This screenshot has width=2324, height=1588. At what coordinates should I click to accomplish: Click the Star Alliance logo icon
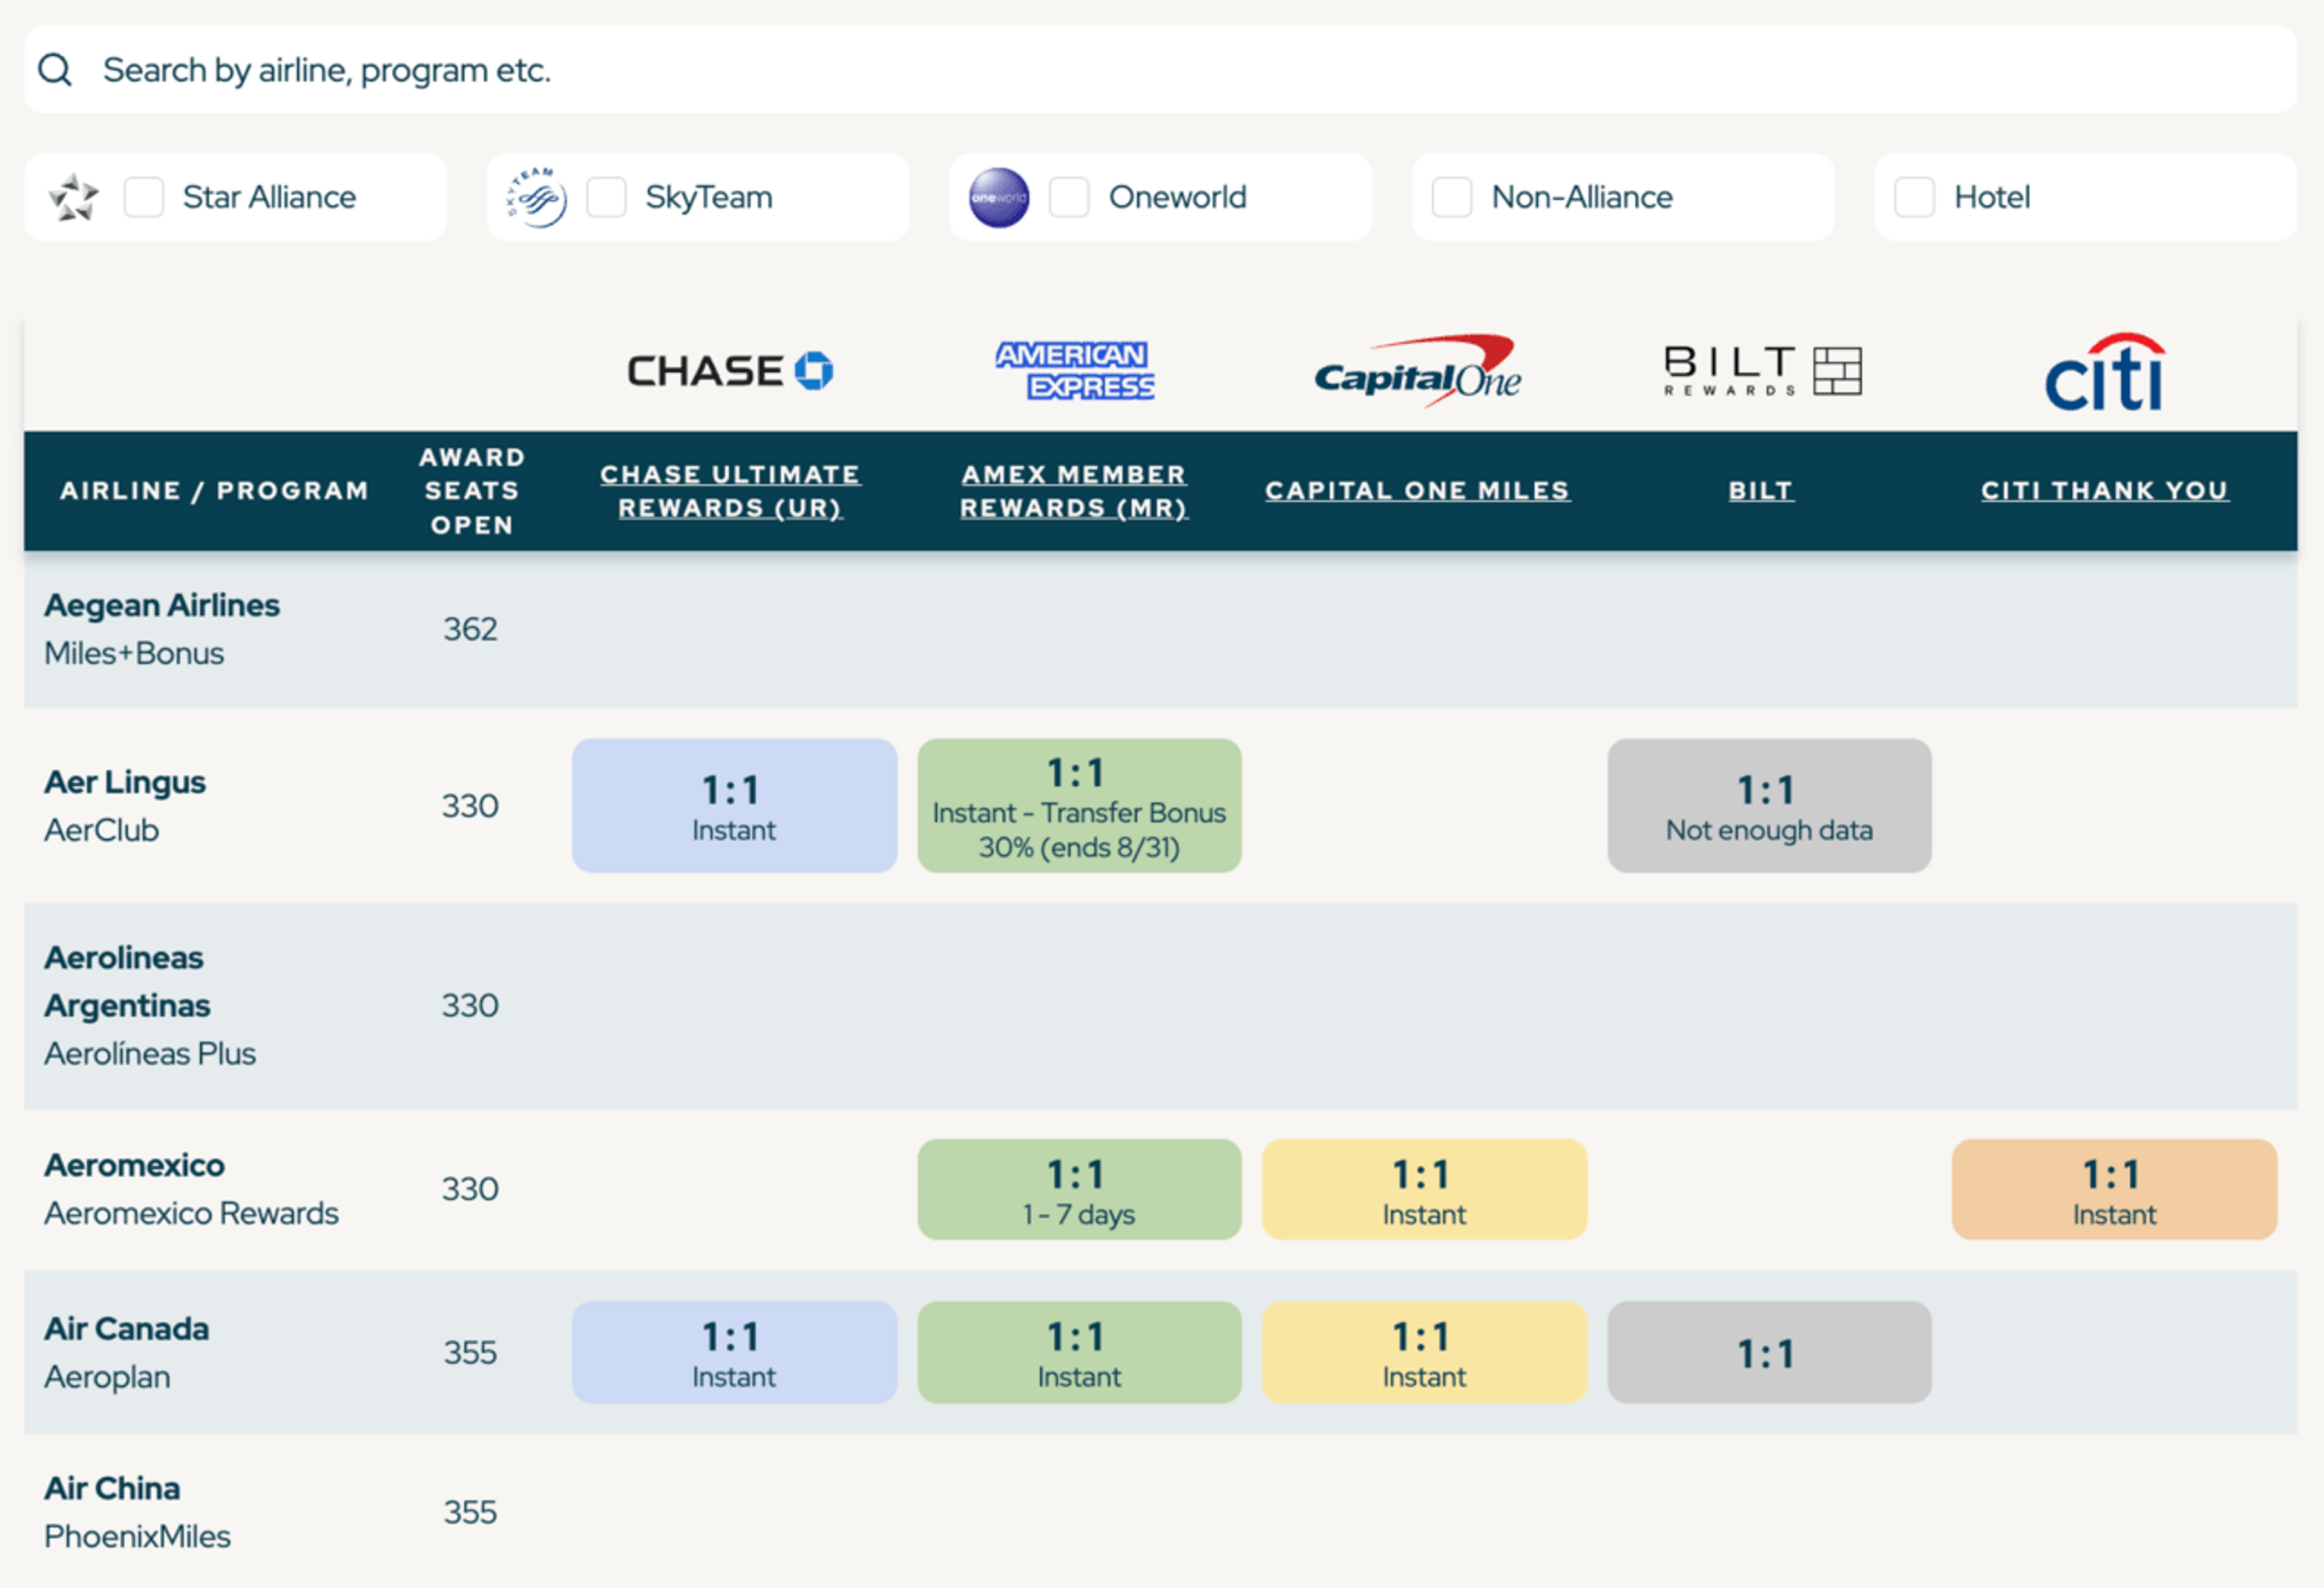point(74,197)
